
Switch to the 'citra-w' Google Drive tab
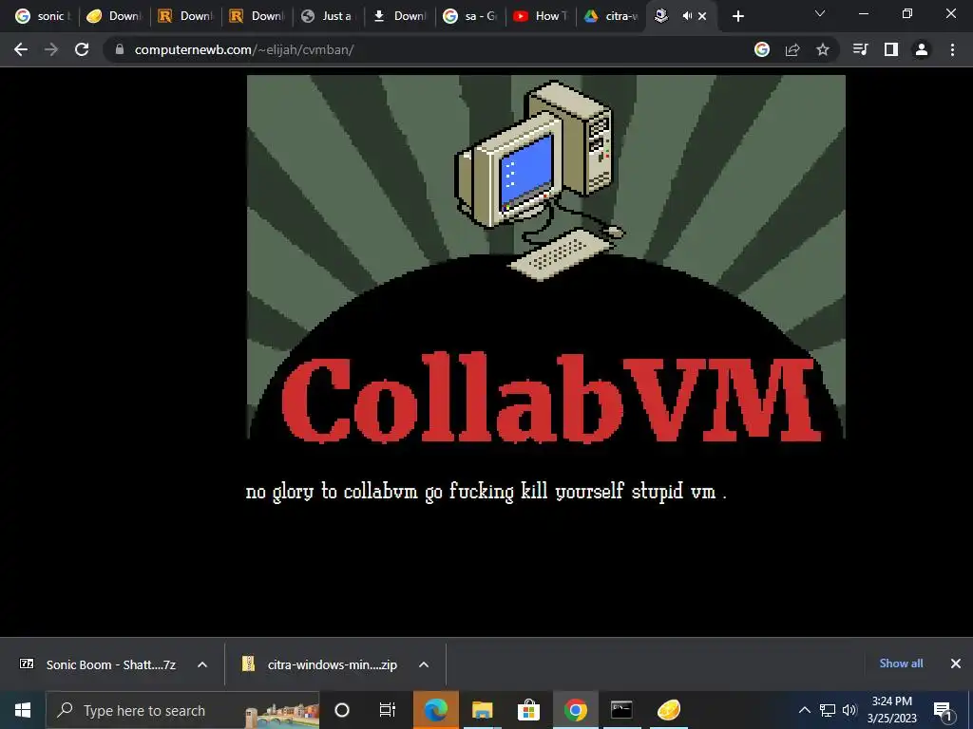point(613,16)
